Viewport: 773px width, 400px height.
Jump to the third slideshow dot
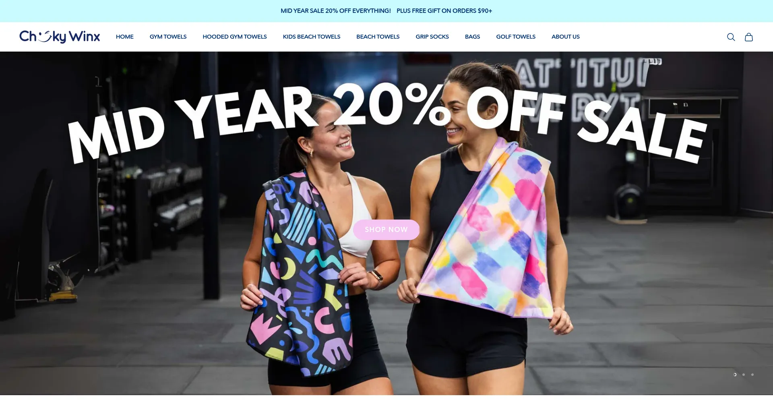point(752,375)
